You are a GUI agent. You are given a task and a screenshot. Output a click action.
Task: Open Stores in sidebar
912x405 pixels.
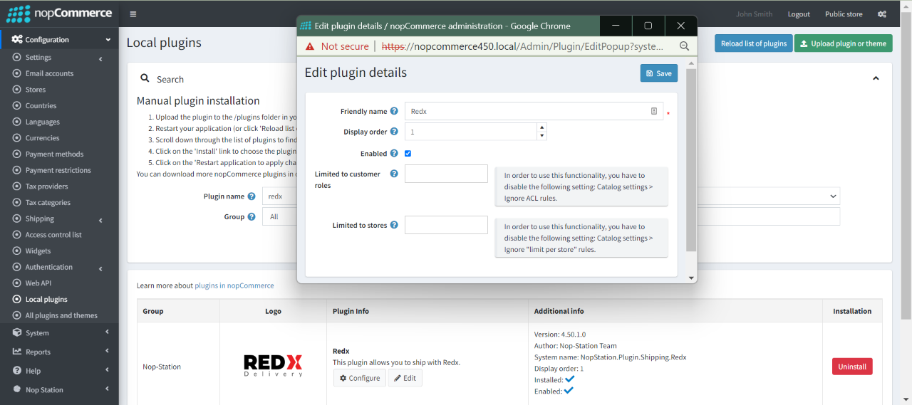click(x=36, y=90)
